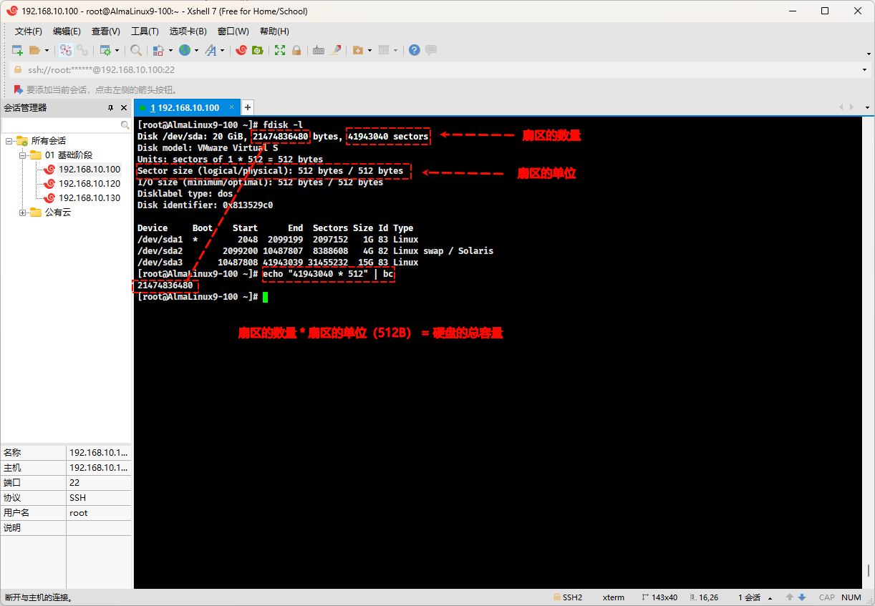Select session 192.168.10.120 in tree
The height and width of the screenshot is (606, 875).
coord(90,184)
